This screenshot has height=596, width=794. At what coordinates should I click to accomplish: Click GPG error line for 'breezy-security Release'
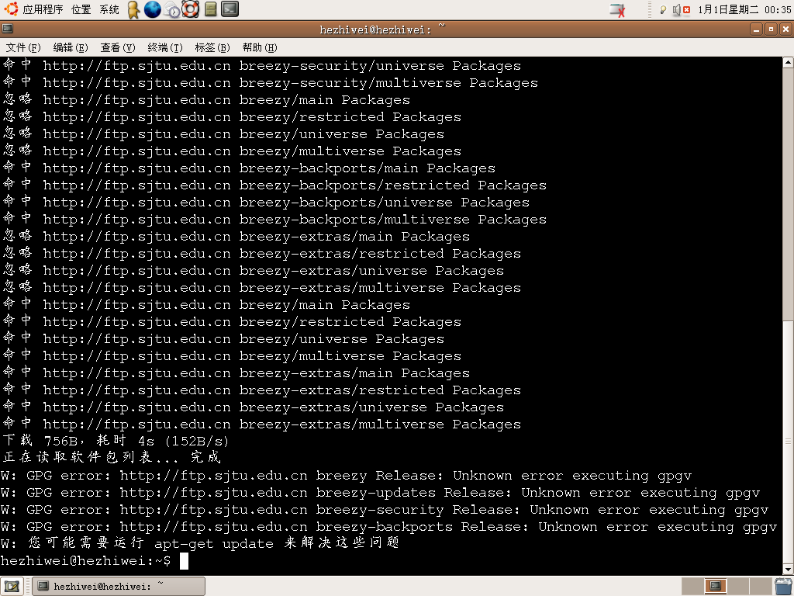coord(385,509)
